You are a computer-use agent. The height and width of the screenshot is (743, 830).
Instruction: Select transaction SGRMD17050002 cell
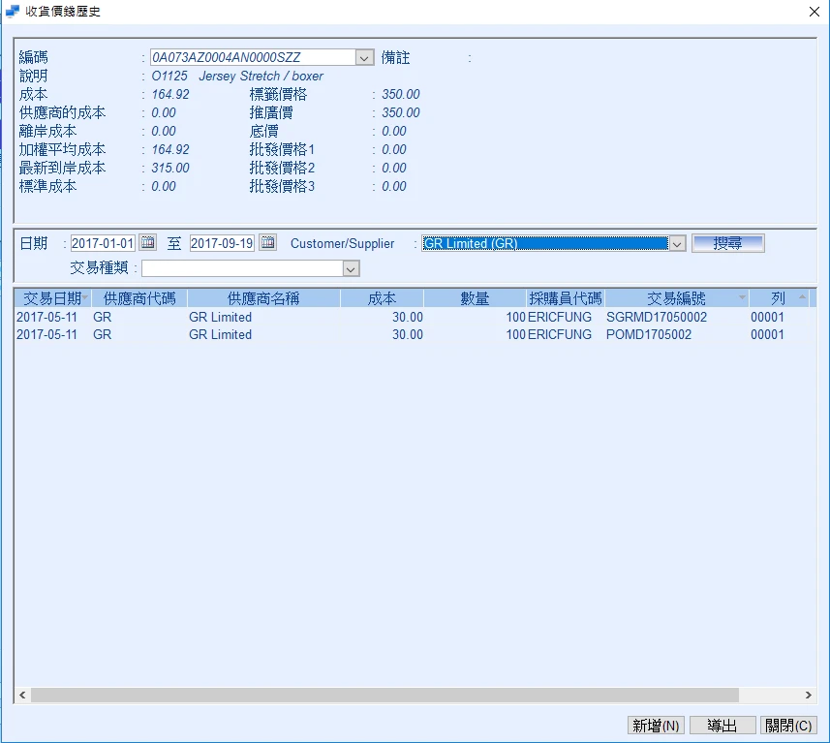point(657,317)
